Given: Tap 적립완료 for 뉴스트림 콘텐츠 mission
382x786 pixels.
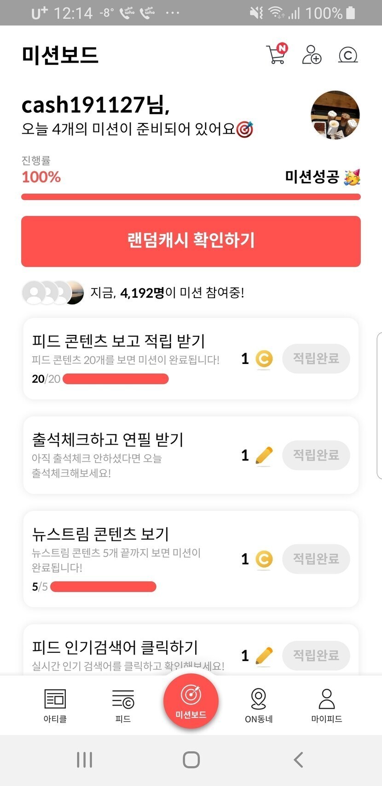Looking at the screenshot, I should pyautogui.click(x=316, y=559).
